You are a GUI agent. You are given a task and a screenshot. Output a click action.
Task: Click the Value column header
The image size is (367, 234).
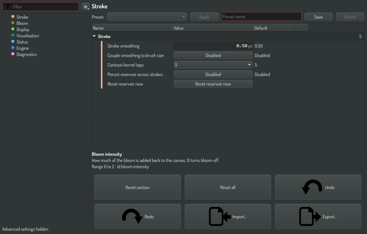pyautogui.click(x=212, y=28)
